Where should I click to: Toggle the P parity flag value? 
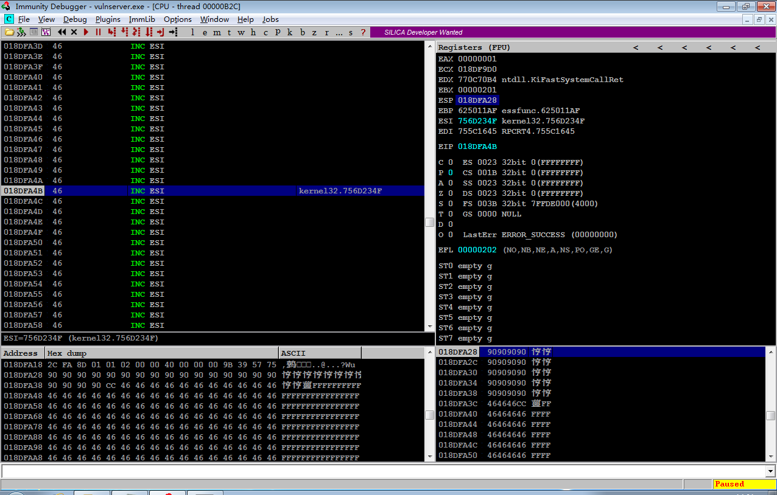click(x=451, y=173)
